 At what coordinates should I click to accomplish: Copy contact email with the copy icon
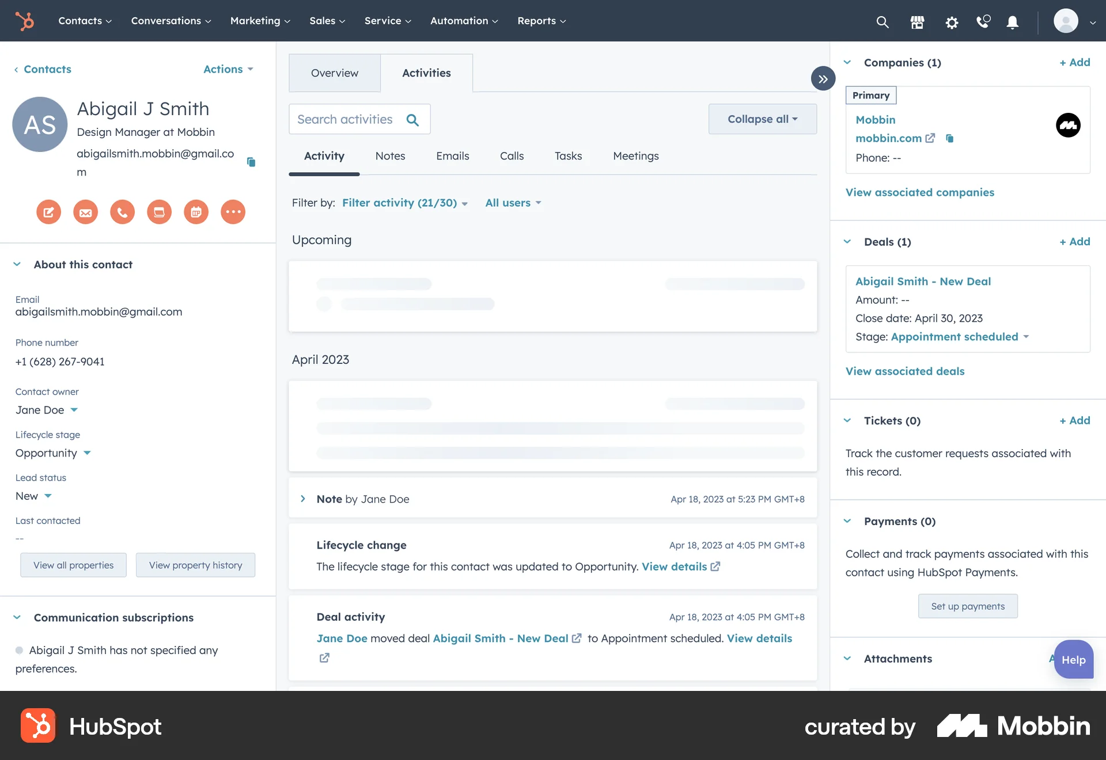(x=251, y=162)
